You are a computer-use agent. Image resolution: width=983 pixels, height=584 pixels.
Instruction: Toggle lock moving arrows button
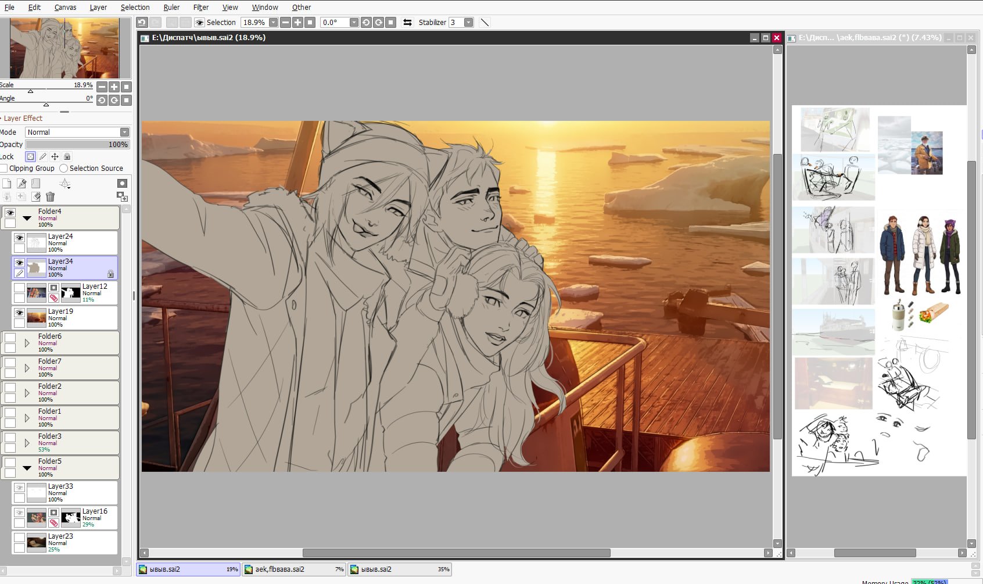click(x=55, y=157)
